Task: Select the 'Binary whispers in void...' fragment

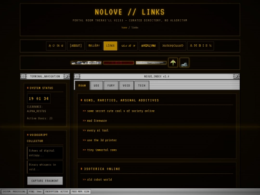Action: click(45, 167)
